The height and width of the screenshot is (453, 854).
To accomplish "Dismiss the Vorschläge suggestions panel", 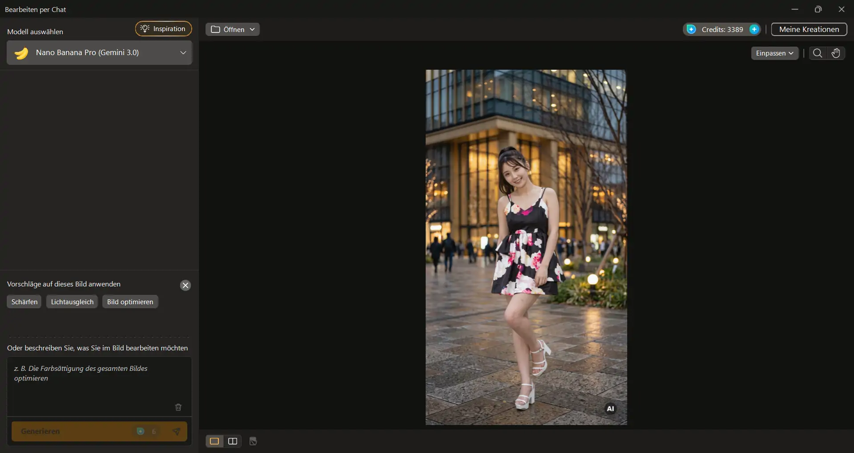I will (185, 285).
